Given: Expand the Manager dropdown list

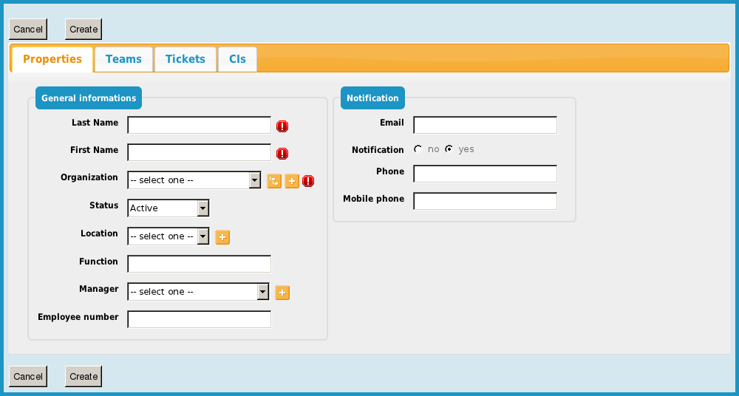Looking at the screenshot, I should [198, 292].
